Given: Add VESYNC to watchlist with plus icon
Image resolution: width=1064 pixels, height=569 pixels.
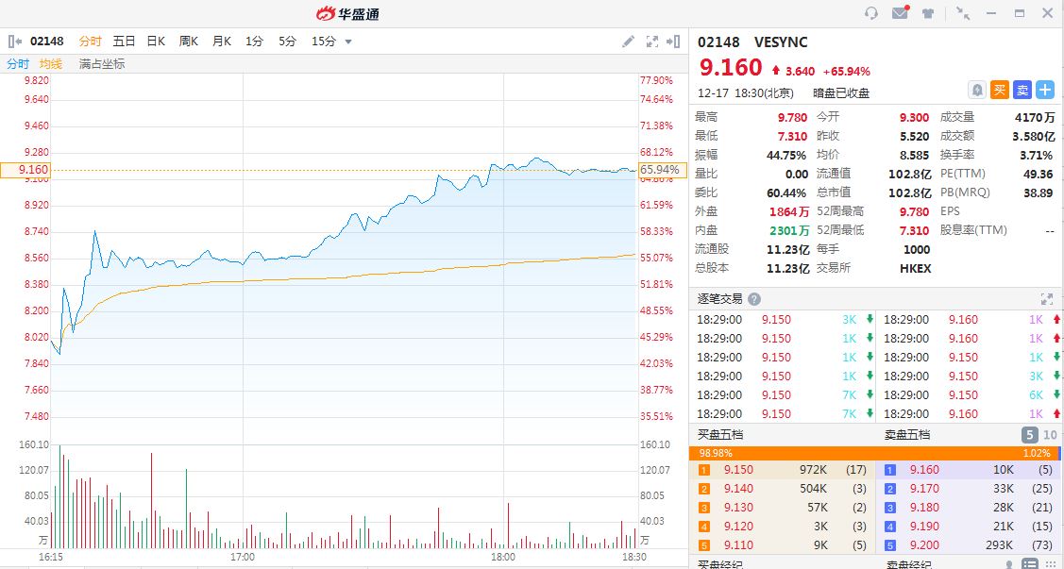Looking at the screenshot, I should [x=1045, y=90].
